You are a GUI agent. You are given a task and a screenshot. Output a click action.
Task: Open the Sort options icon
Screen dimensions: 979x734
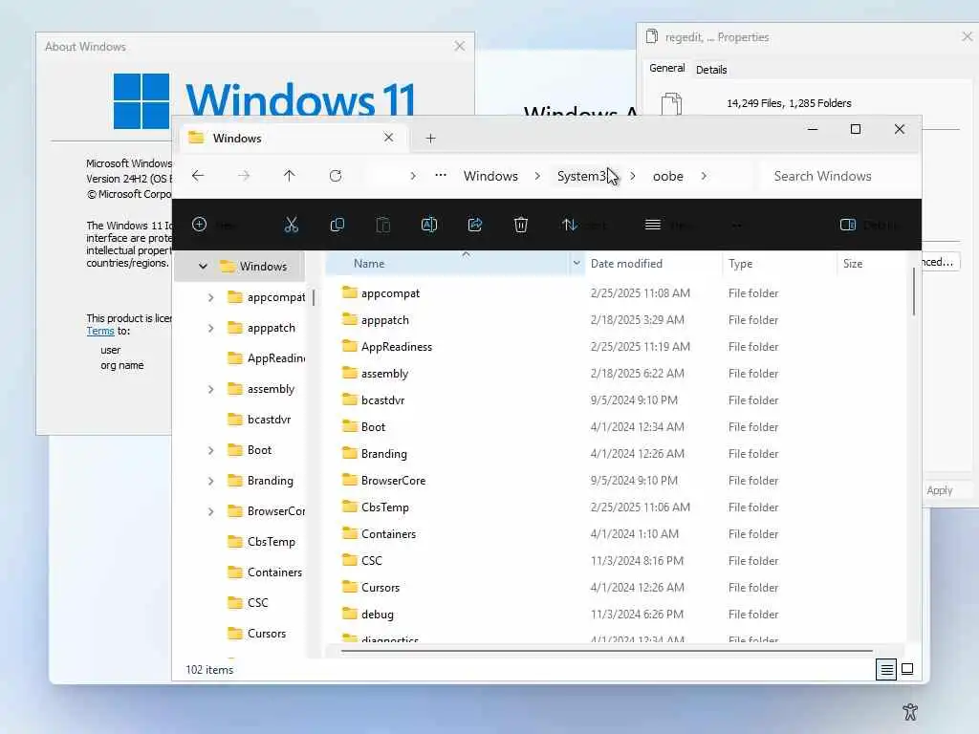569,225
